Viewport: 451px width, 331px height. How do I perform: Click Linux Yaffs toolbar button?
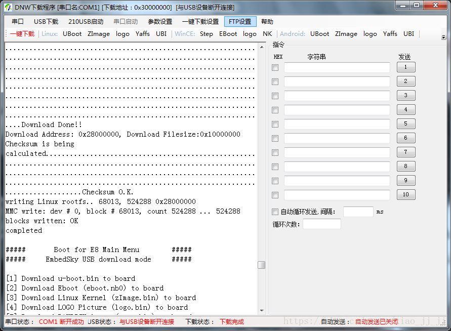143,34
